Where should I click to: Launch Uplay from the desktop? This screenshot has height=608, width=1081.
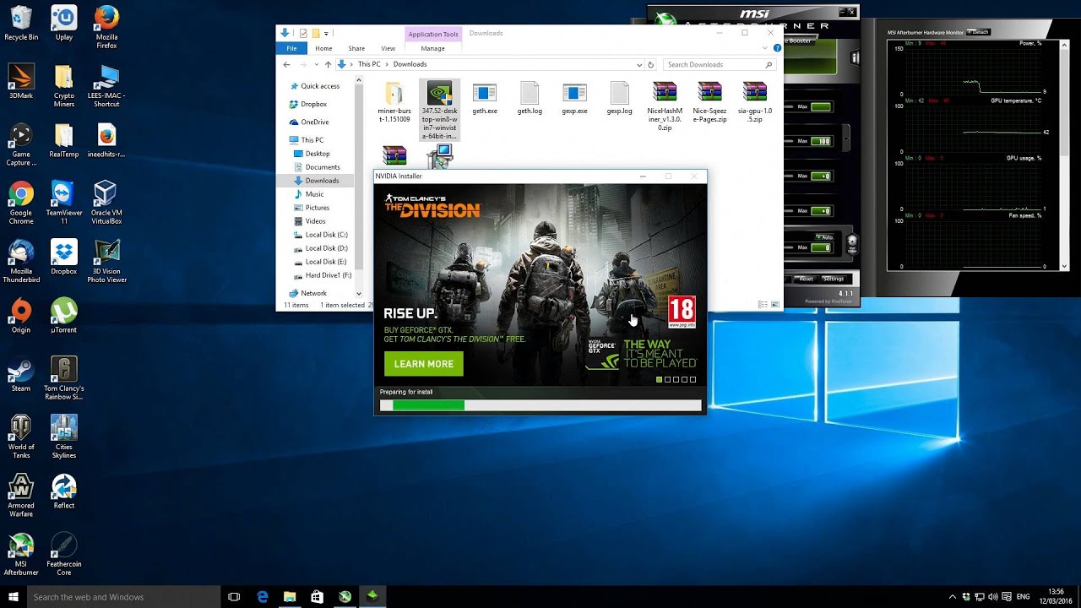coord(64,23)
